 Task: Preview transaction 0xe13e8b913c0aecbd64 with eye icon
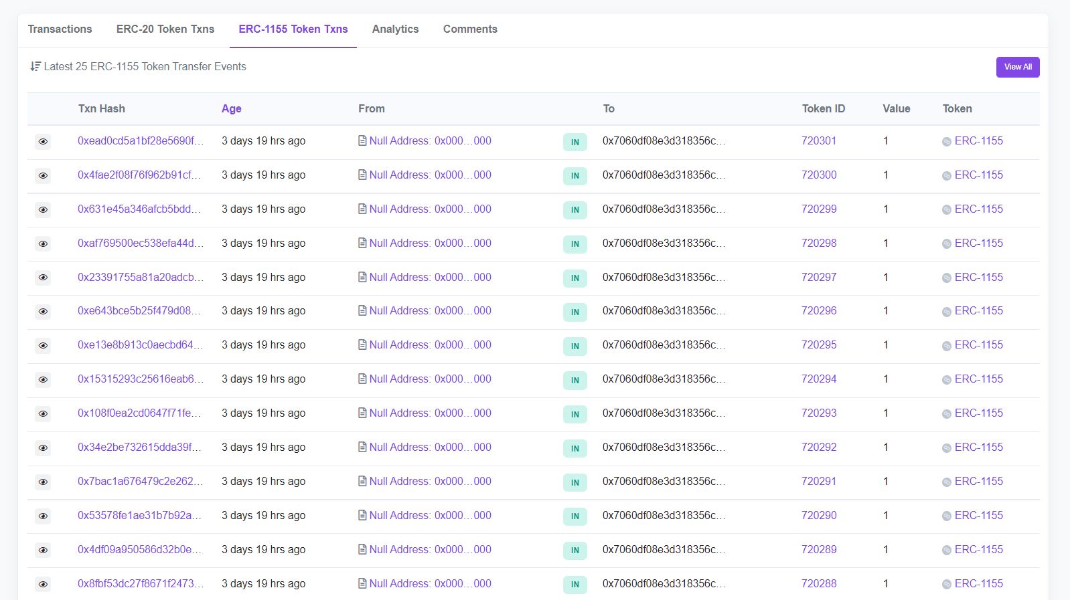click(43, 346)
